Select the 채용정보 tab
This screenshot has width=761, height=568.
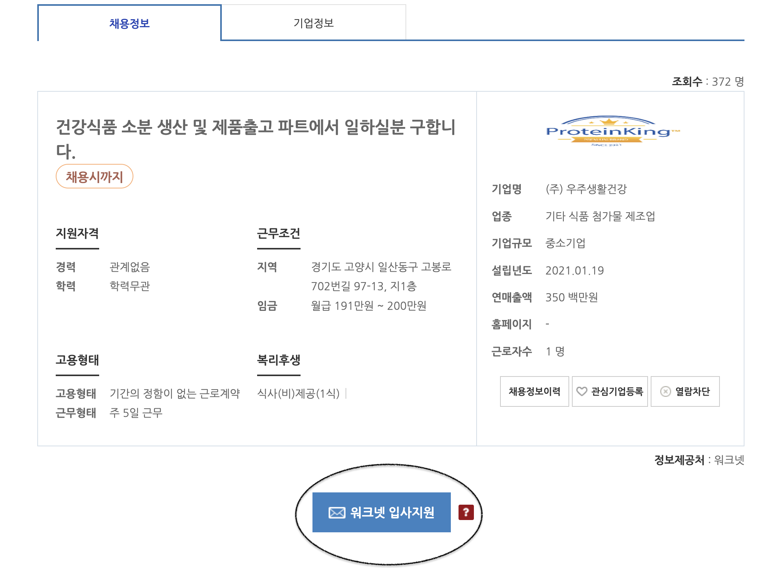click(130, 23)
